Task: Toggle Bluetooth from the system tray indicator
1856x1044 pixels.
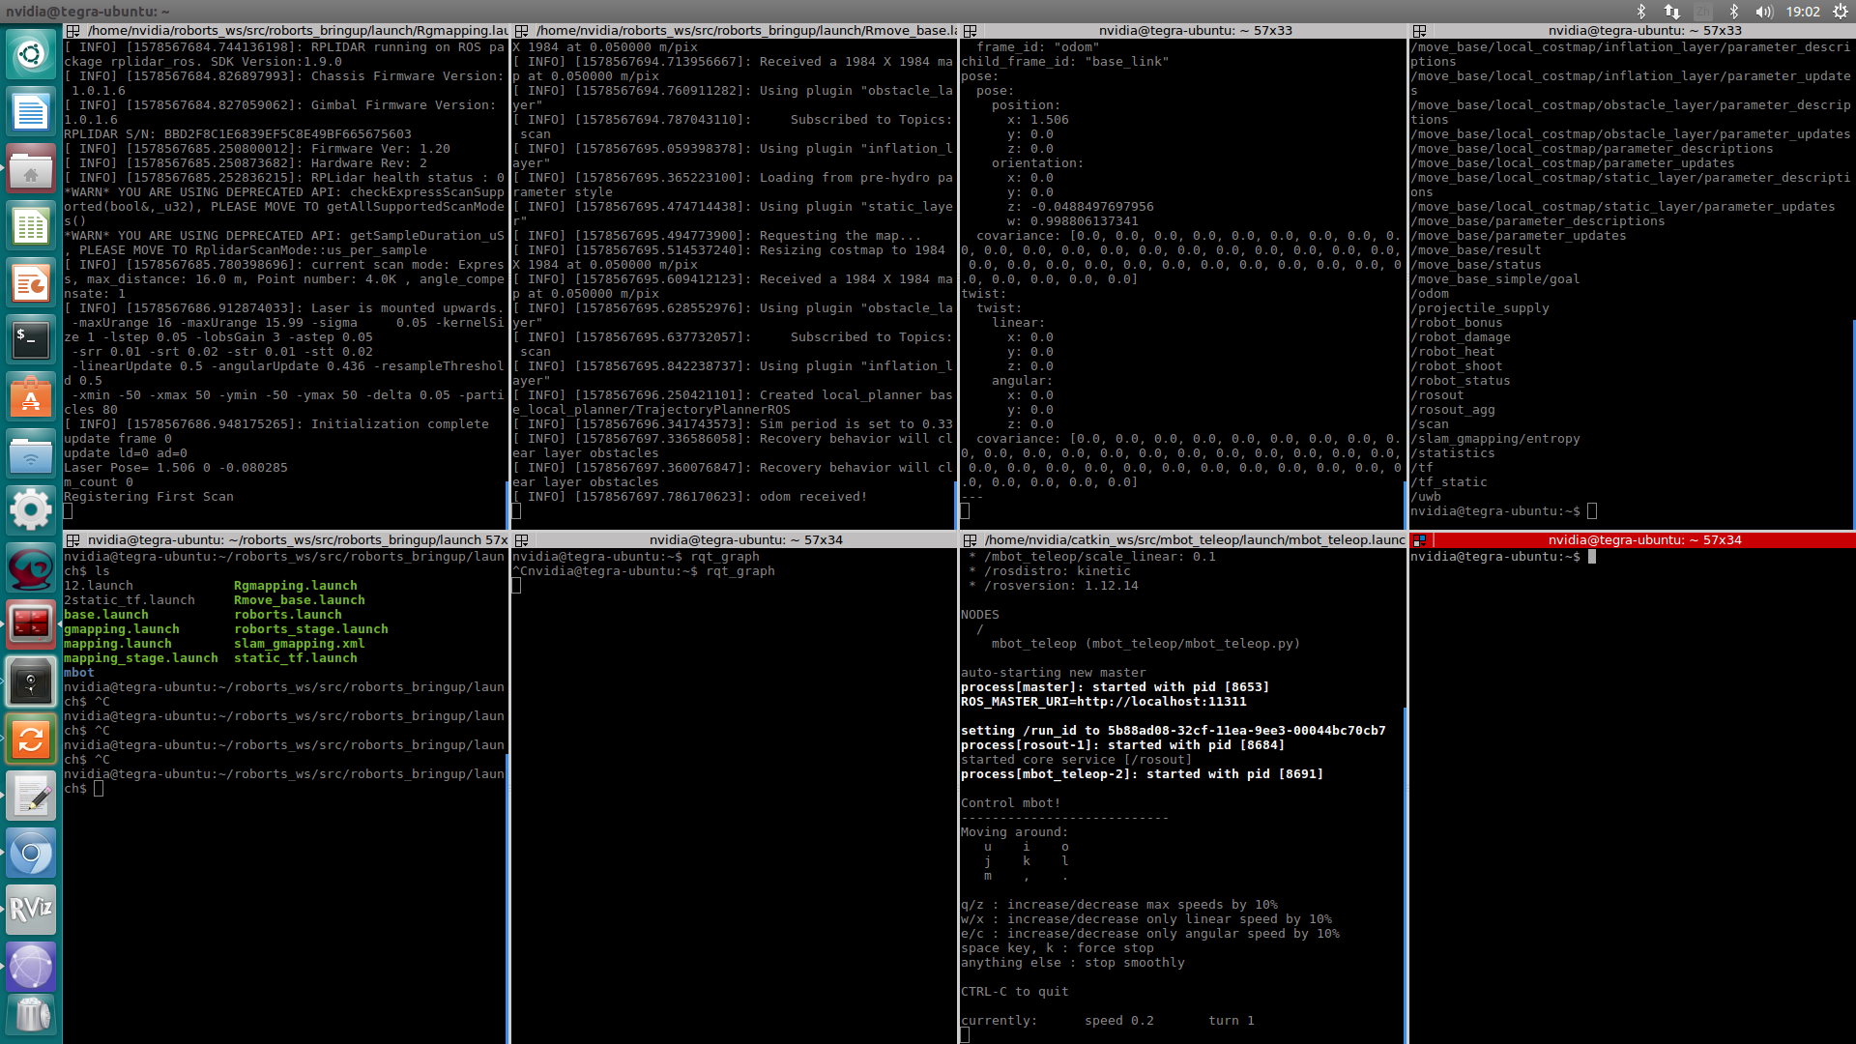Action: (1640, 12)
